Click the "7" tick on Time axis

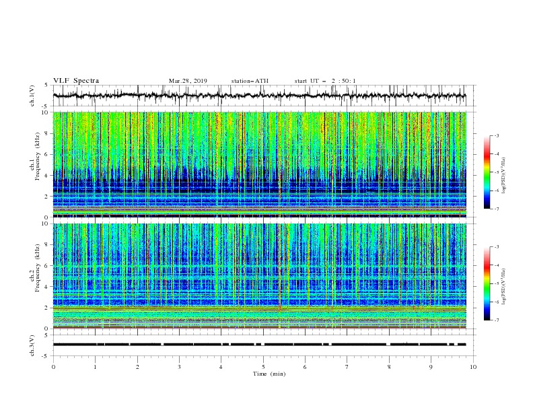(347, 367)
